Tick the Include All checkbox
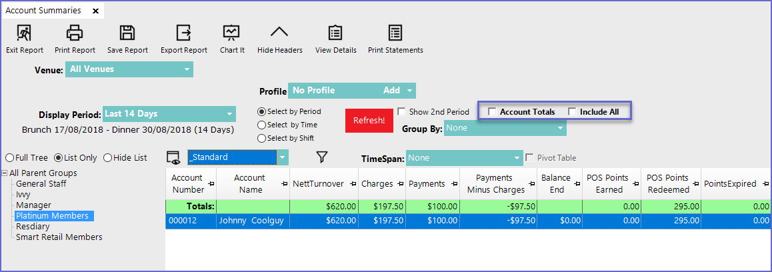 tap(572, 112)
